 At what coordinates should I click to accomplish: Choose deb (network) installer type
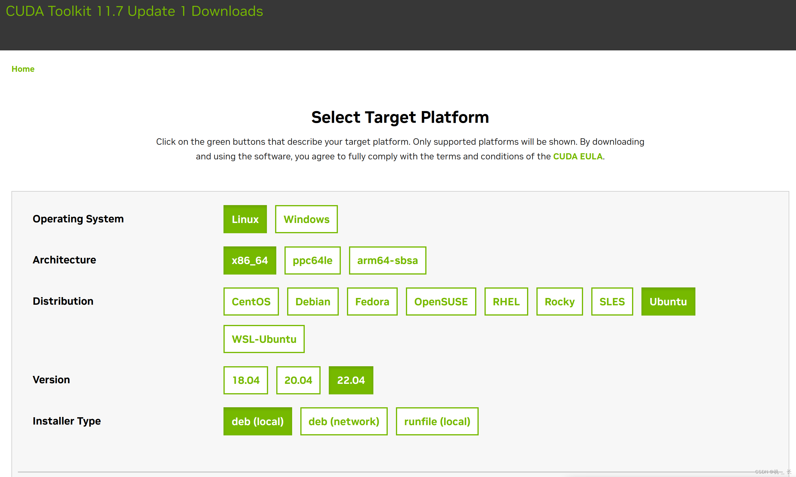[x=344, y=421]
